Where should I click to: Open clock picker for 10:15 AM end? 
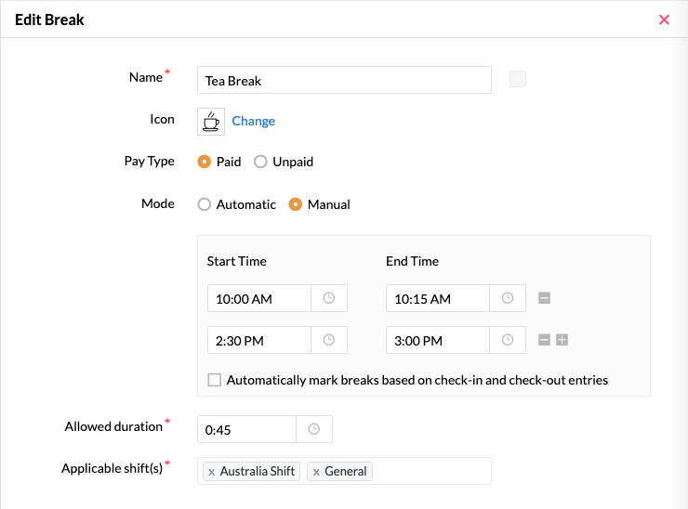[508, 298]
